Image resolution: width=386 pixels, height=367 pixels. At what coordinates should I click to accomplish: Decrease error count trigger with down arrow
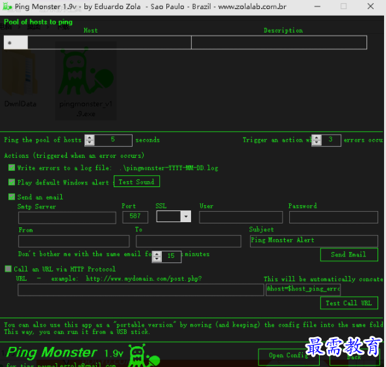(316, 143)
